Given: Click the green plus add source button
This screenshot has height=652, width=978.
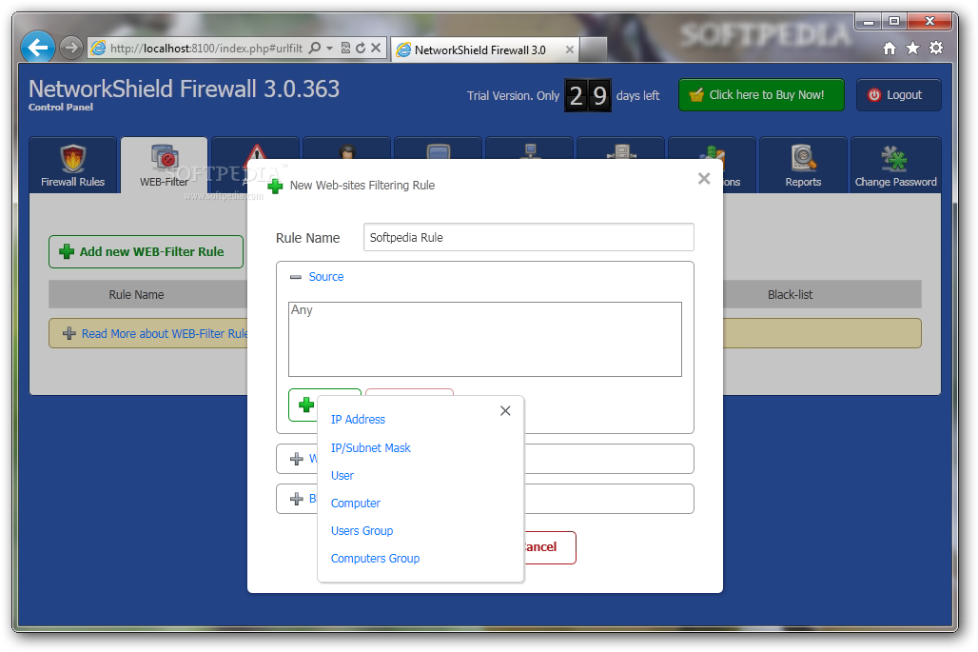Looking at the screenshot, I should (x=305, y=405).
